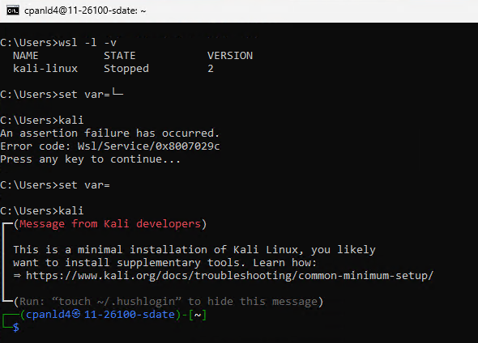
Task: Select the red Message from Kali developers text
Action: 110,224
